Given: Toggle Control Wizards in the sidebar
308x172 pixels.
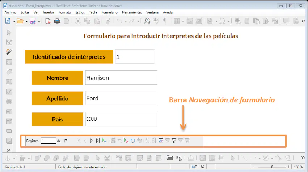Looking at the screenshot, I should (9, 52).
